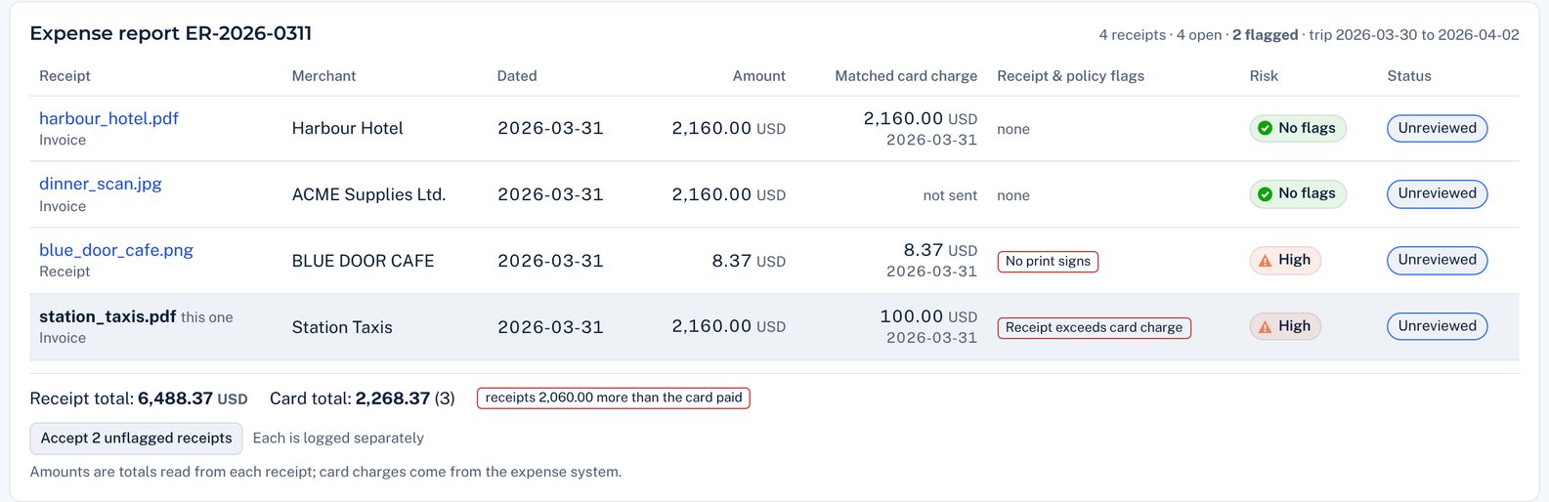Click Unreviewed status for Station Taxis
The image size is (1549, 502).
pos(1437,326)
